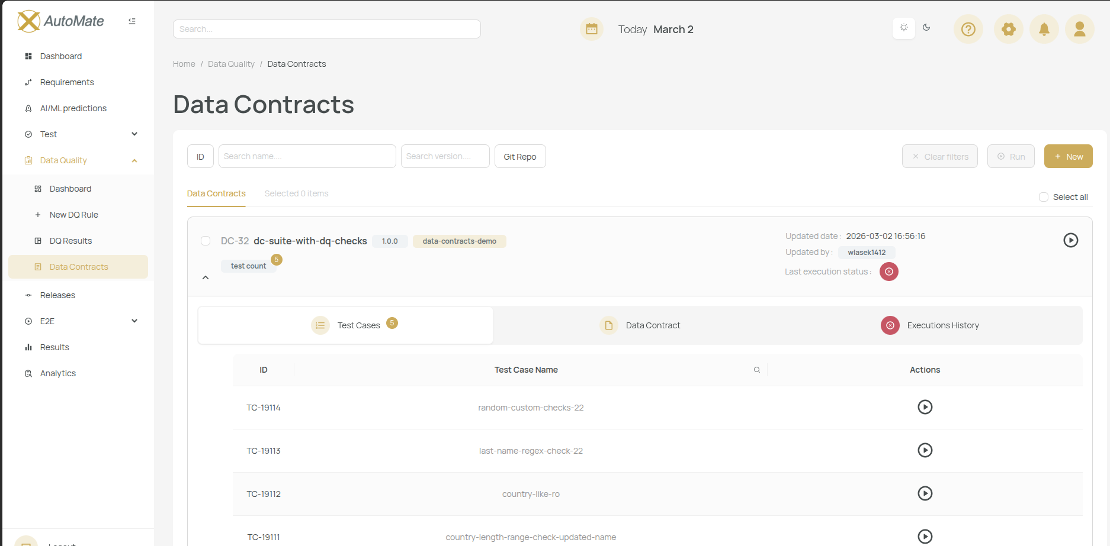Open the help question mark icon
Image resolution: width=1110 pixels, height=546 pixels.
click(x=968, y=29)
